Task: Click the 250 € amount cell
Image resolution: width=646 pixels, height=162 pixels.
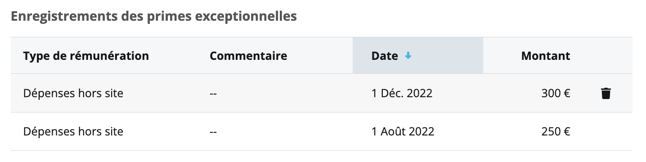Action: 556,132
